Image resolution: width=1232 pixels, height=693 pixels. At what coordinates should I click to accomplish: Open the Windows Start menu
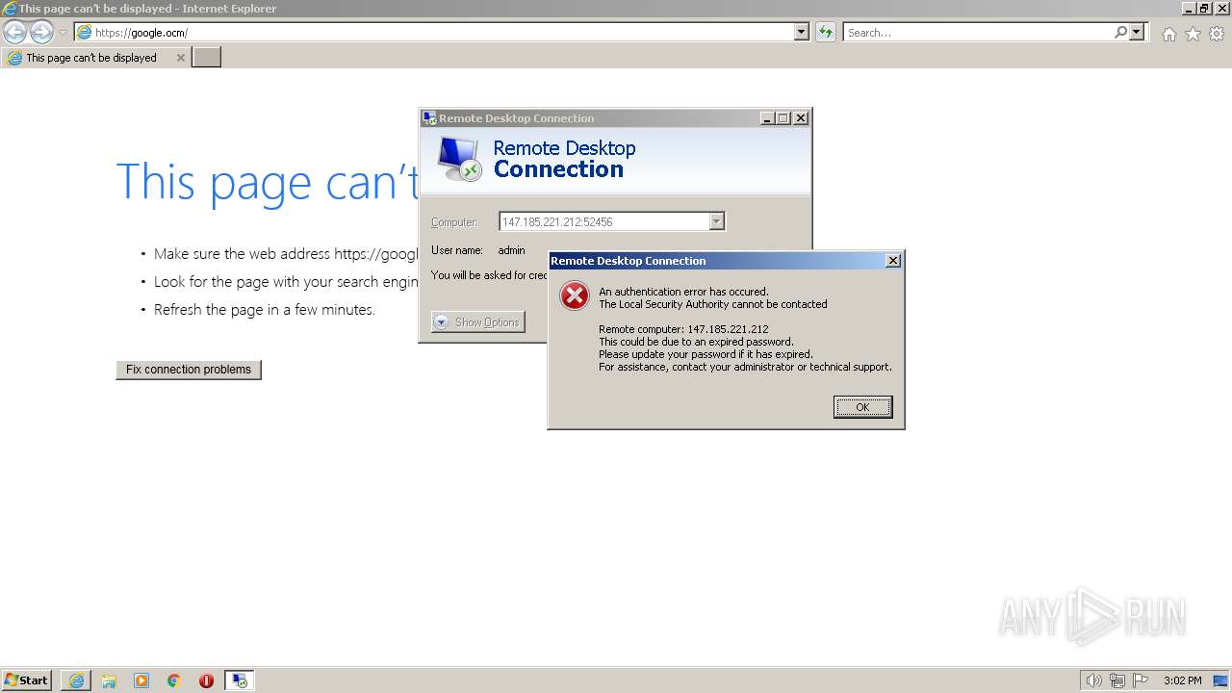point(27,680)
